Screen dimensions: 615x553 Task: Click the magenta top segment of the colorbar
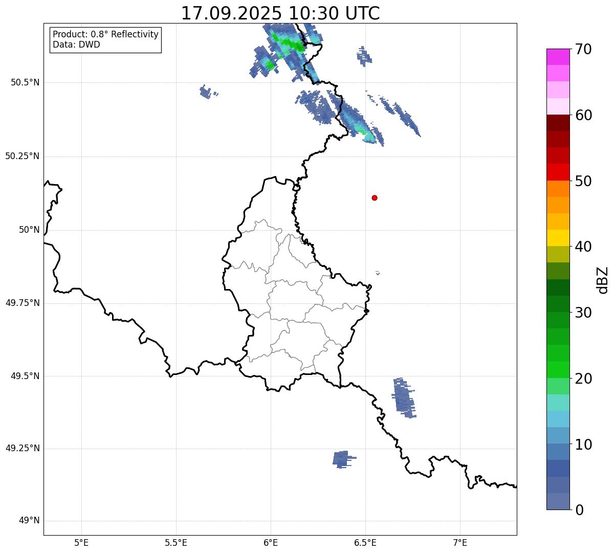pos(558,57)
